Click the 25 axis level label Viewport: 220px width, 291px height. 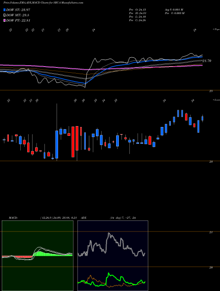(211, 91)
